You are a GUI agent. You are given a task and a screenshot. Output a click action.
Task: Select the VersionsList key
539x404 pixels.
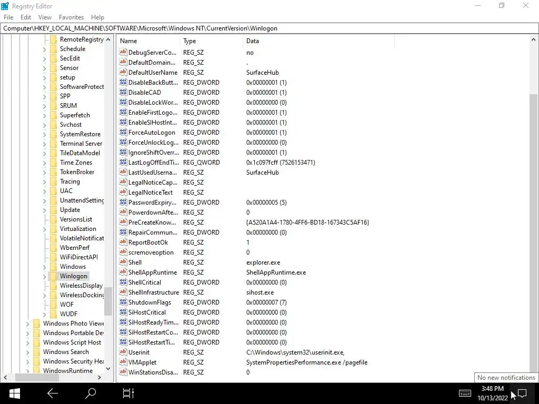point(76,219)
